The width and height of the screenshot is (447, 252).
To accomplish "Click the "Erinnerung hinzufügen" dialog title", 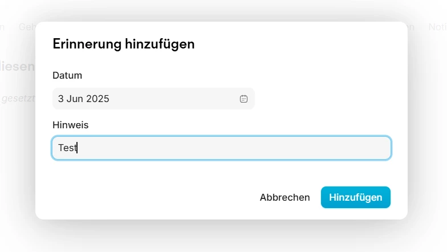I will tap(124, 44).
